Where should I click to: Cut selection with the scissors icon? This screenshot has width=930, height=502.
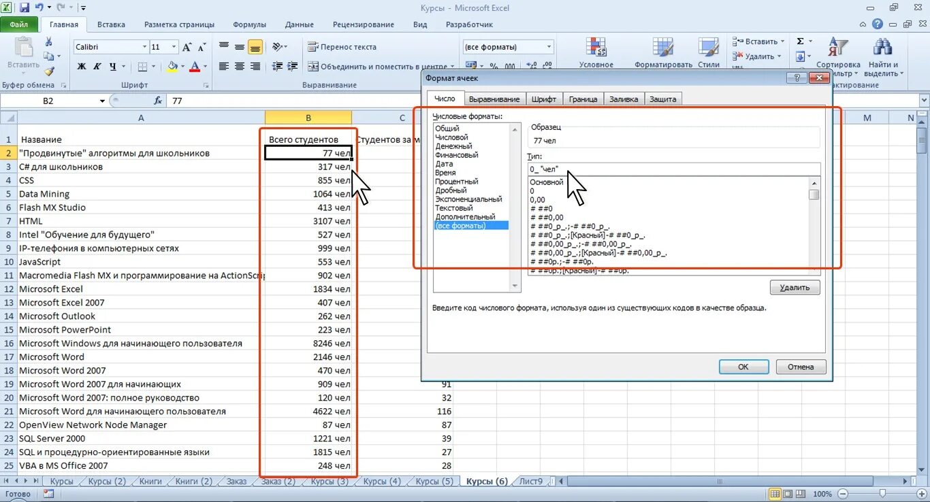pyautogui.click(x=49, y=41)
